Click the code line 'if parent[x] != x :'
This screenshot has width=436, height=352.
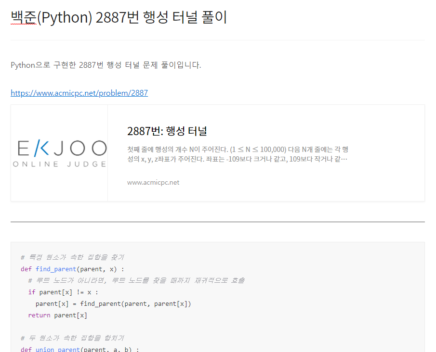pos(63,292)
